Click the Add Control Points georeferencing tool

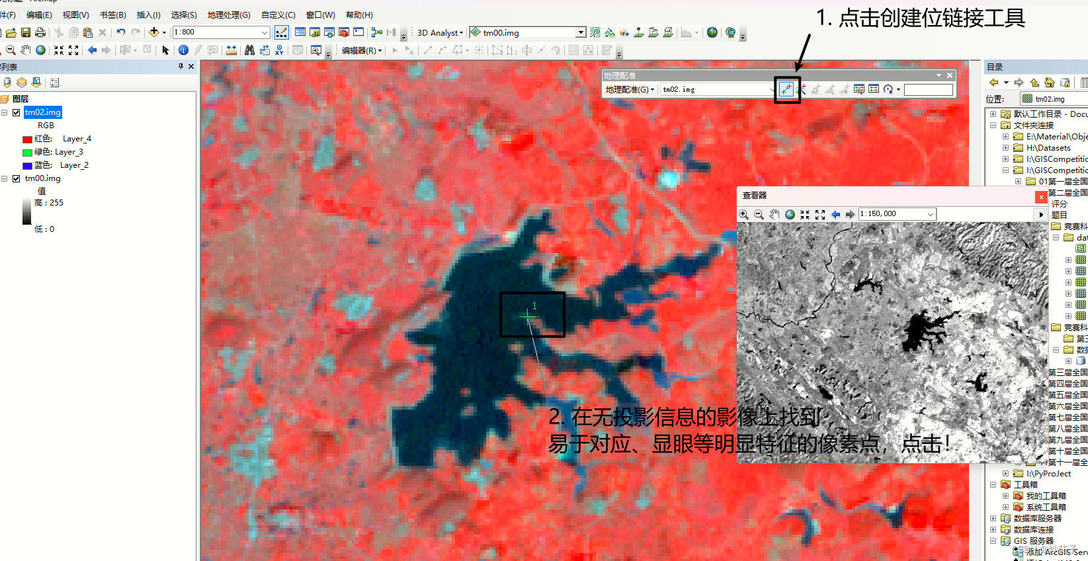[786, 89]
